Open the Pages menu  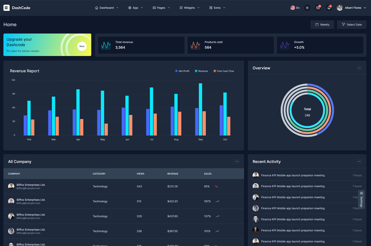coord(161,8)
